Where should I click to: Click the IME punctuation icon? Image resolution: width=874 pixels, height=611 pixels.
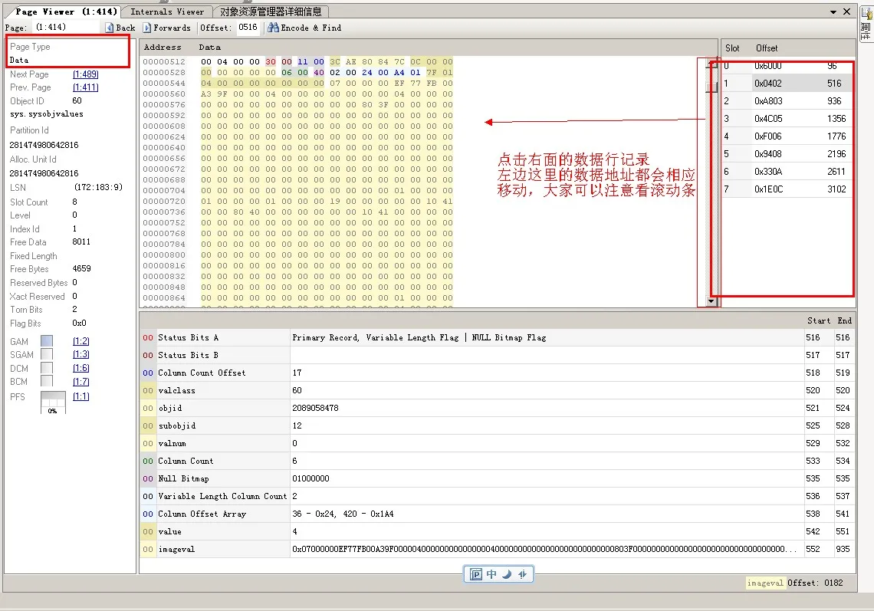pyautogui.click(x=522, y=574)
